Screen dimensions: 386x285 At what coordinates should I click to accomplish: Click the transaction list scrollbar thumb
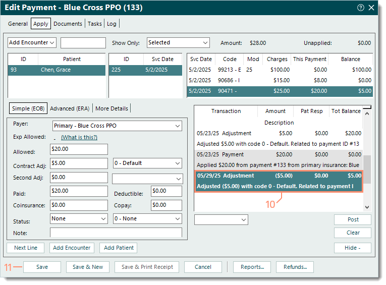pos(367,169)
